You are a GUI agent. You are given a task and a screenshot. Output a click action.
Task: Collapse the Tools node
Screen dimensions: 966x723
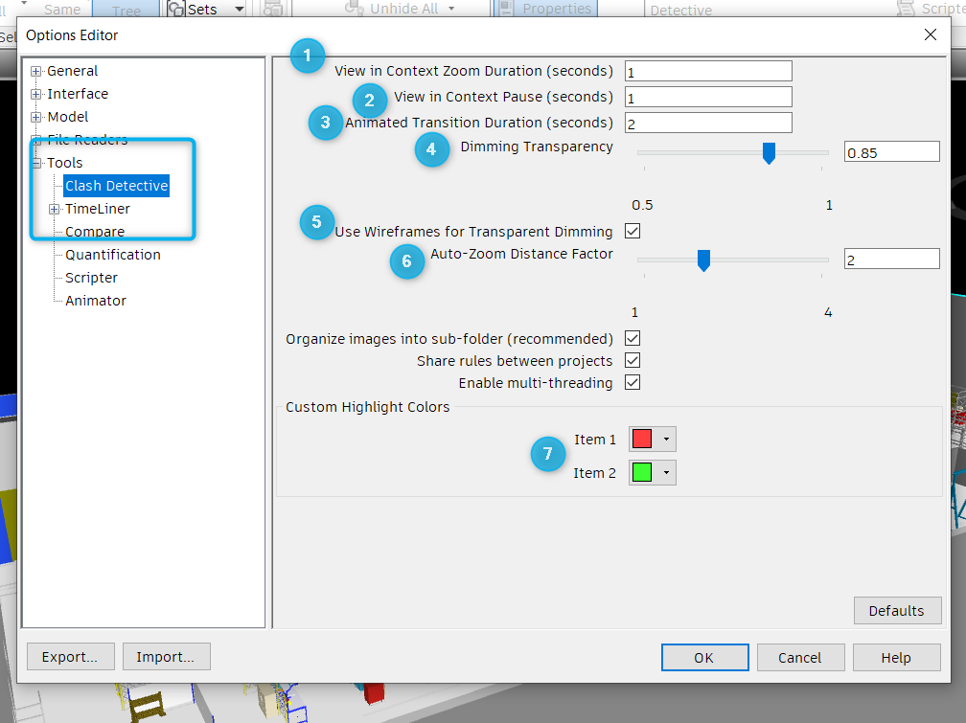34,162
